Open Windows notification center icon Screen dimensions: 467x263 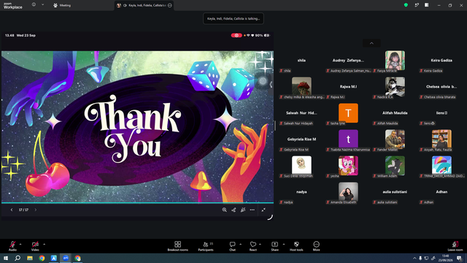(459, 258)
